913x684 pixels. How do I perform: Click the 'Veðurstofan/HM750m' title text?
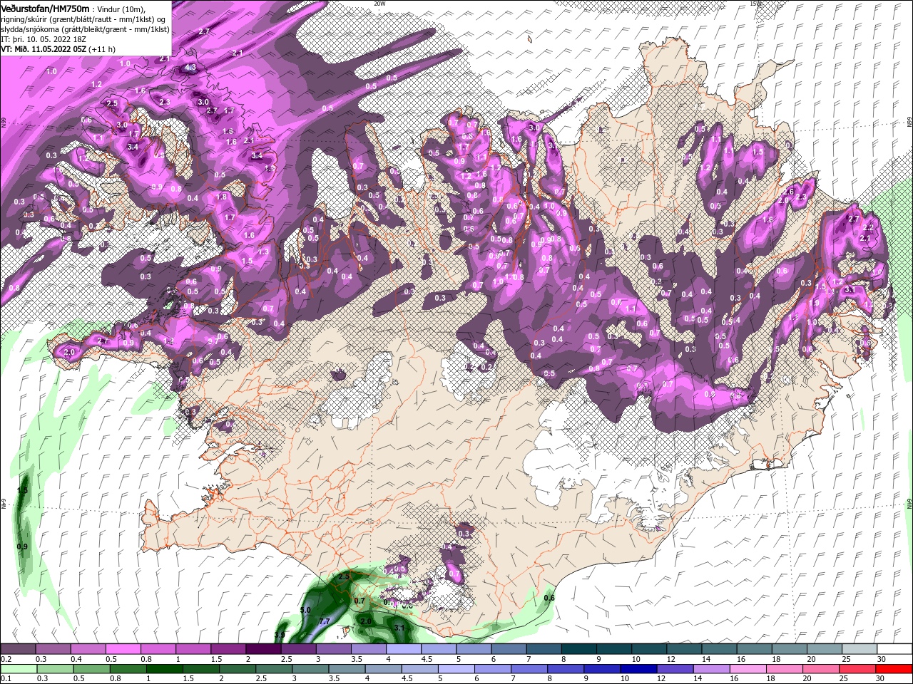[x=46, y=8]
